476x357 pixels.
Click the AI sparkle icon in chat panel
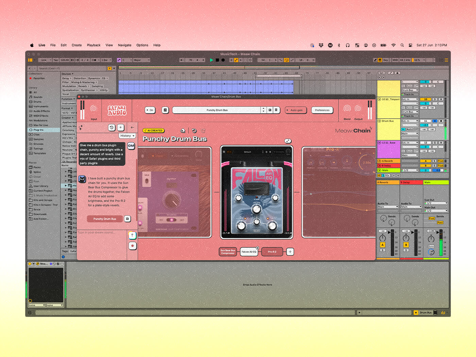tap(81, 128)
